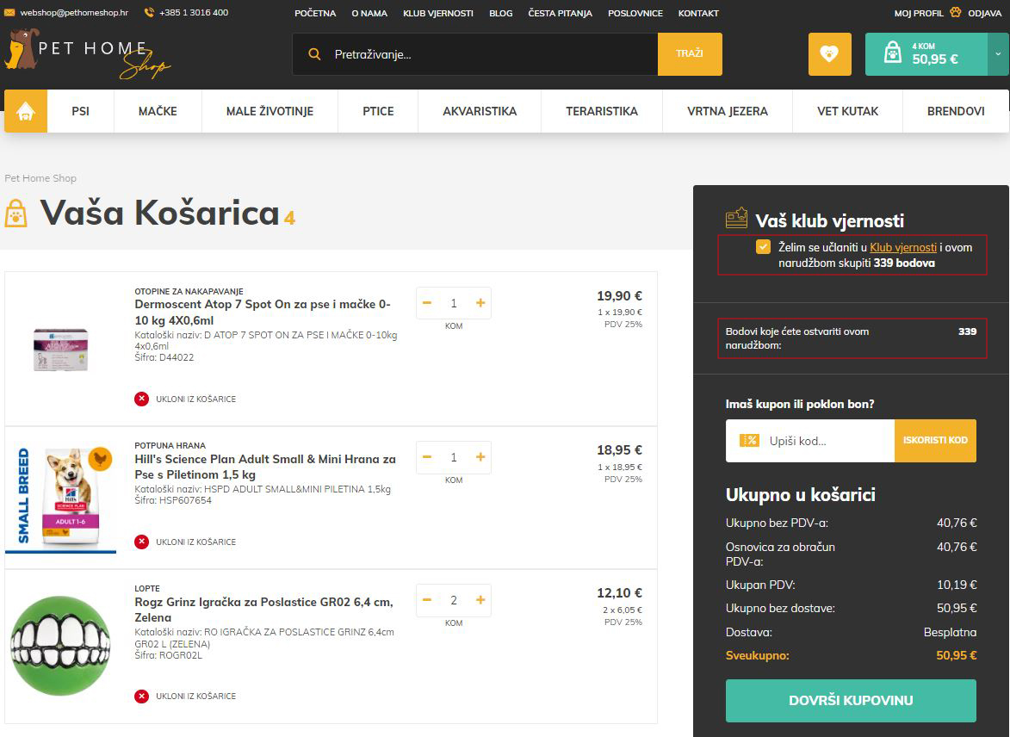1010x737 pixels.
Task: Click the Pet Home Shop logo
Action: pyautogui.click(x=87, y=54)
